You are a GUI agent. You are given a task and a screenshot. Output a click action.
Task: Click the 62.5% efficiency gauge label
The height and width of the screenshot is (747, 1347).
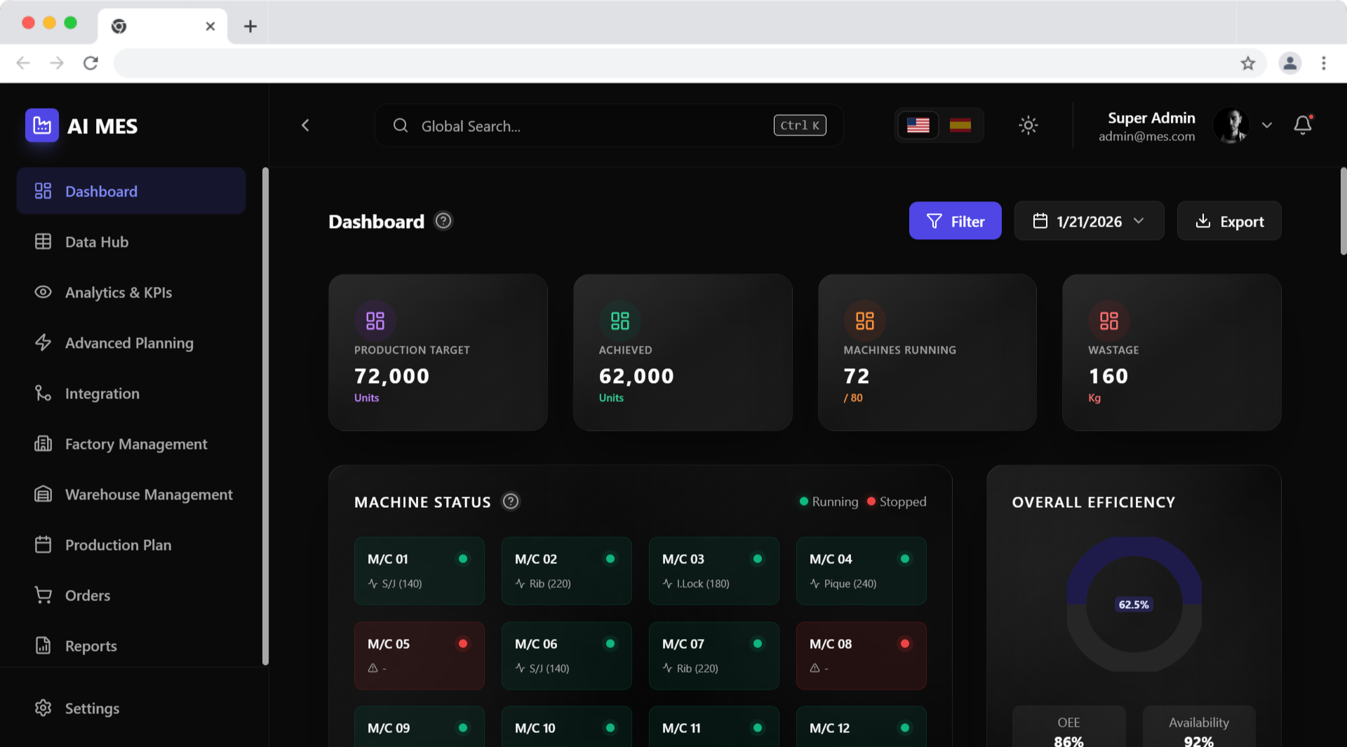(1134, 605)
